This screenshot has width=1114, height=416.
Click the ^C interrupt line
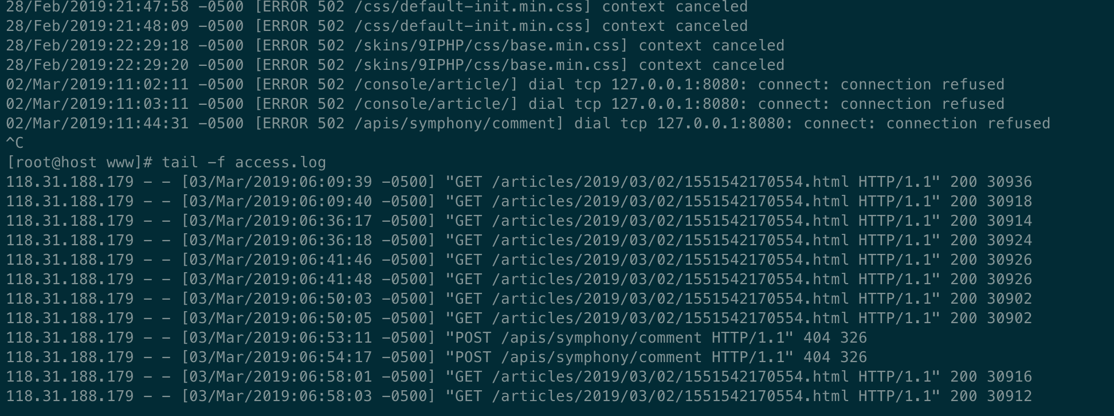(15, 143)
